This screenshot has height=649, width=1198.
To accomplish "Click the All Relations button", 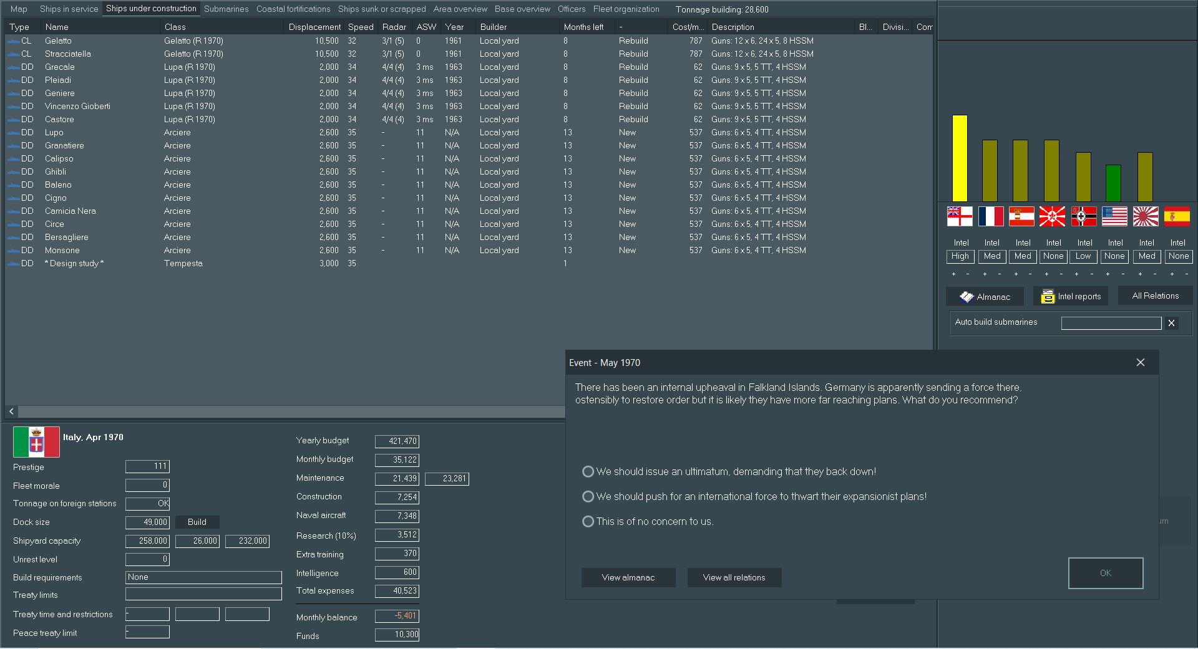I will tap(1156, 296).
